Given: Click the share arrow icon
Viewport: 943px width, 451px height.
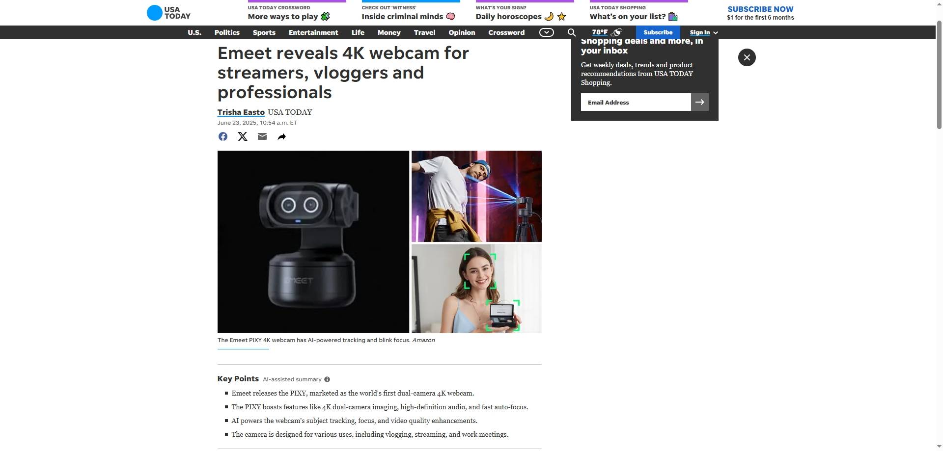Looking at the screenshot, I should [x=281, y=137].
